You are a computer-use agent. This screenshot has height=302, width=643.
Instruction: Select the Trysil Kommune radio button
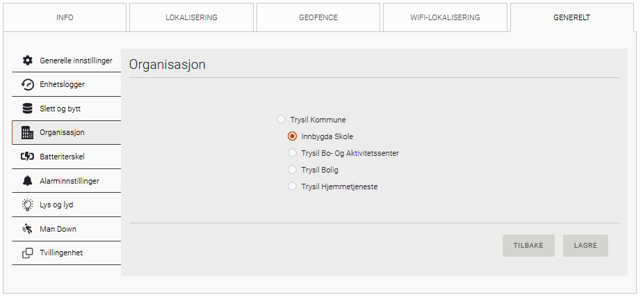point(282,120)
